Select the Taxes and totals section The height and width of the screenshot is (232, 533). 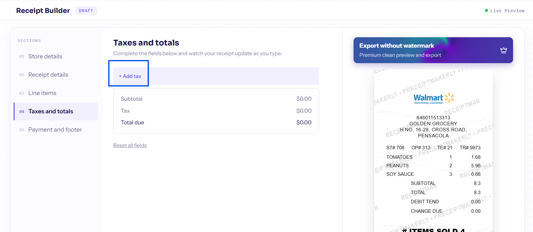coord(56,111)
